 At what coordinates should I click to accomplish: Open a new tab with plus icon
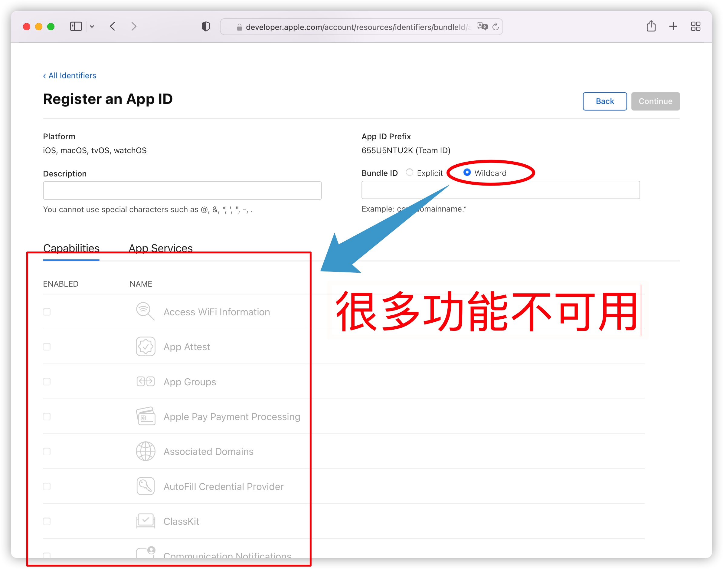673,26
